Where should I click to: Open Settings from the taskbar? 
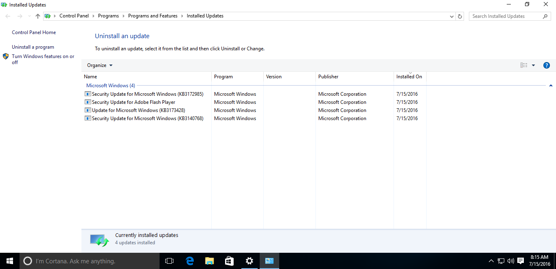pos(249,261)
